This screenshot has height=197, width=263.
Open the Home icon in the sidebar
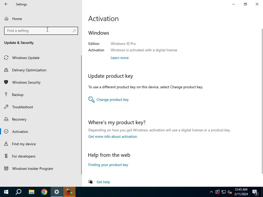tap(6, 18)
